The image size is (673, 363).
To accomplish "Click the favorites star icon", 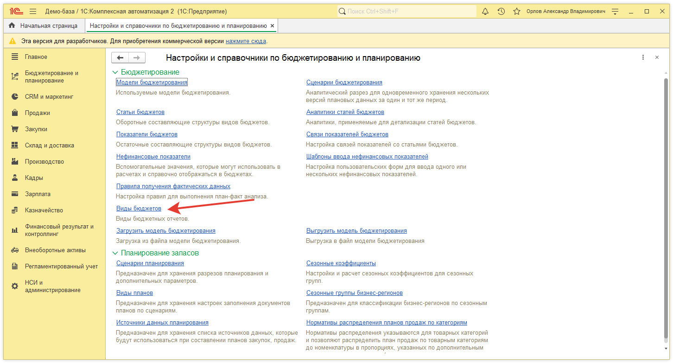I will (x=517, y=11).
